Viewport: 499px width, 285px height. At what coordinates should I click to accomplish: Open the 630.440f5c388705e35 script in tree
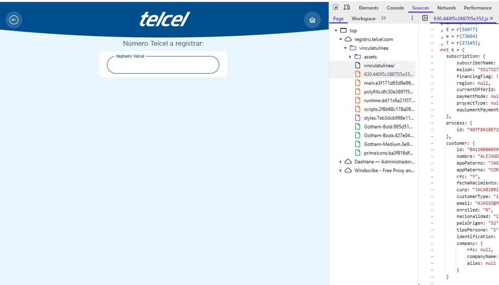point(389,74)
